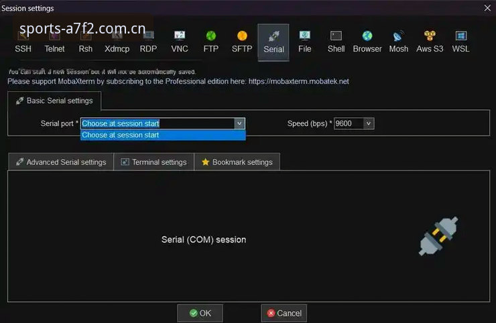Click the 9600 speed value field
The width and height of the screenshot is (496, 323).
[x=349, y=123]
